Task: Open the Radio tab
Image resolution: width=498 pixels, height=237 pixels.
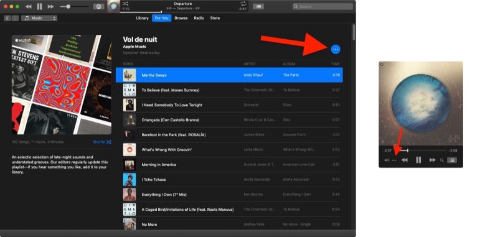Action: click(x=199, y=18)
